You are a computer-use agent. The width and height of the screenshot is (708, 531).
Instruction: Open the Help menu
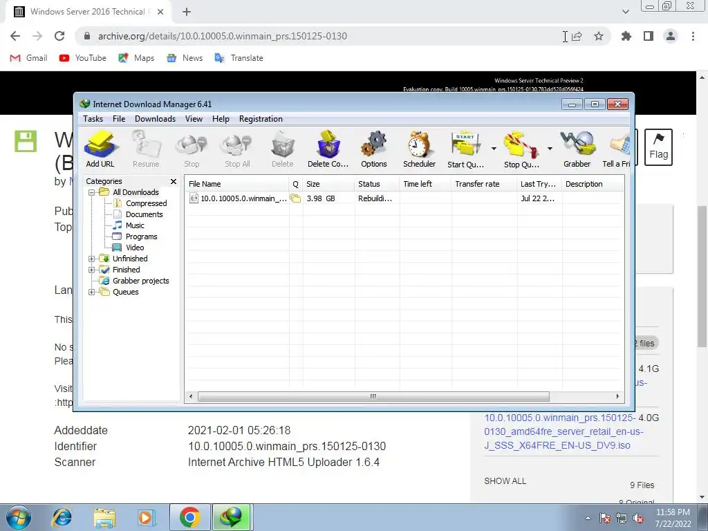coord(221,119)
